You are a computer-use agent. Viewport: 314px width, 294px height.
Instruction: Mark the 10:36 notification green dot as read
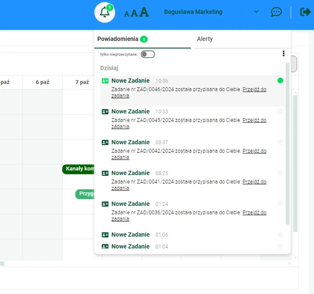click(x=281, y=81)
